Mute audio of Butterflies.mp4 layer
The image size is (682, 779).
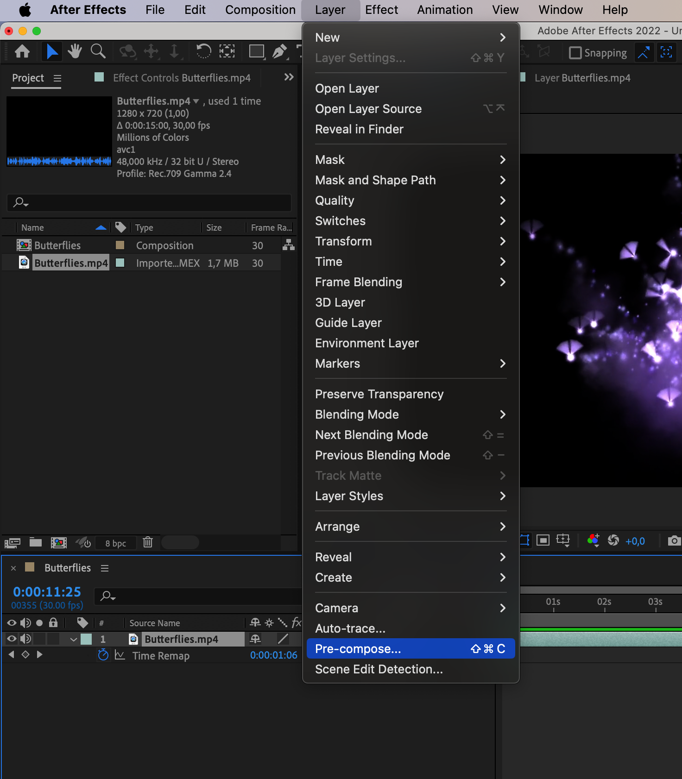[x=26, y=639]
